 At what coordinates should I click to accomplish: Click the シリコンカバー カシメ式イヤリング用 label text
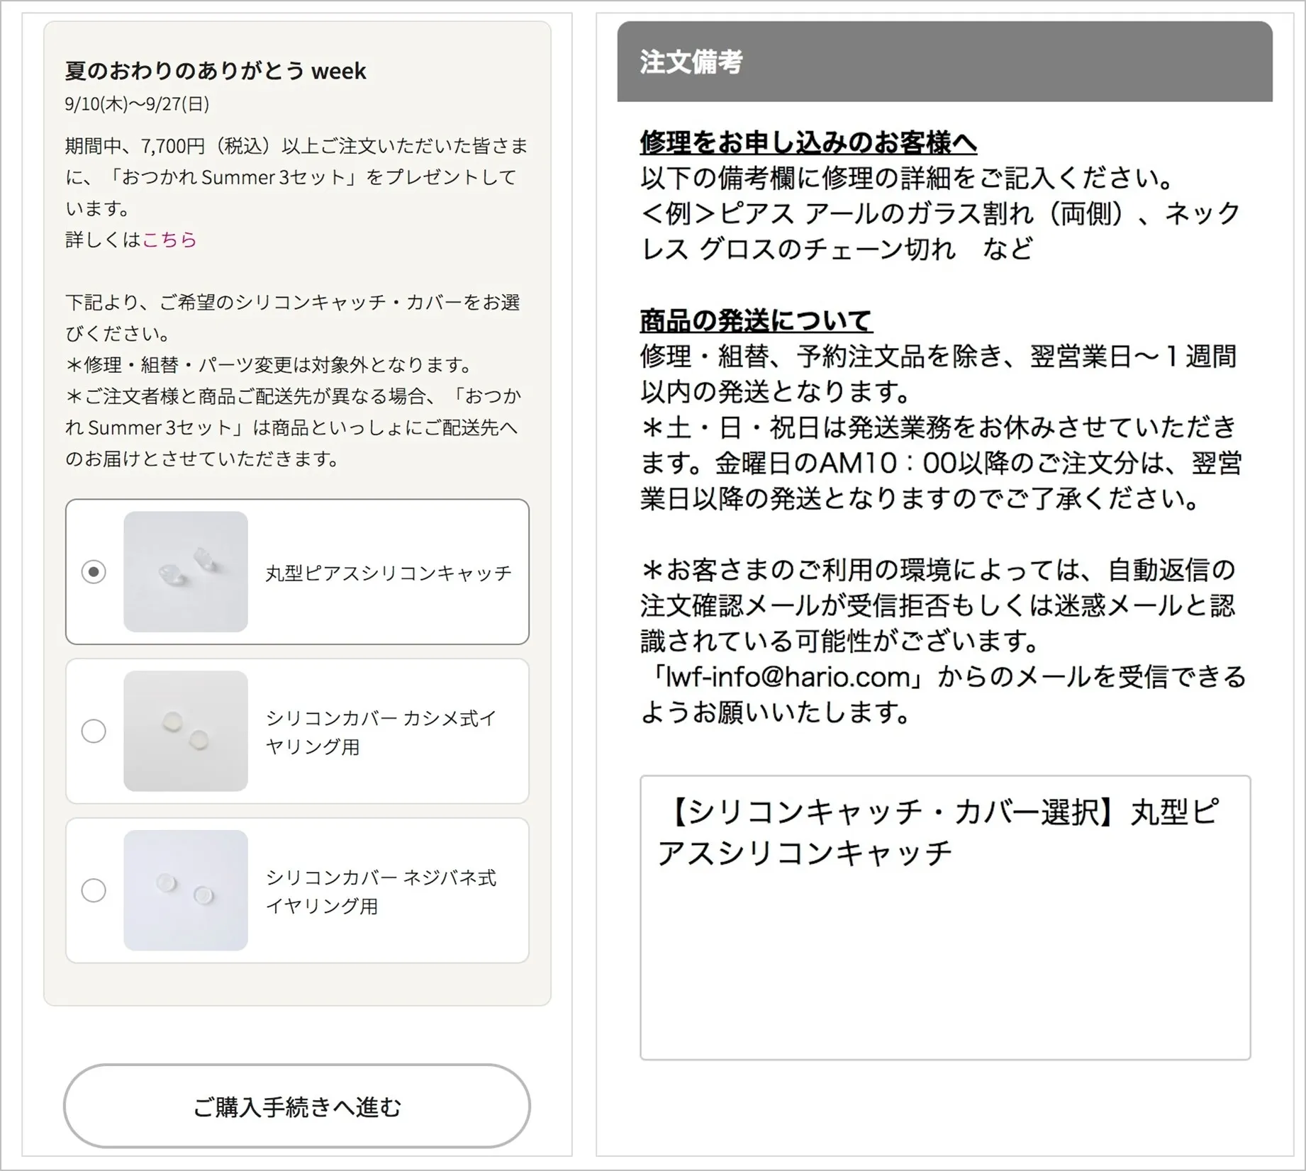pyautogui.click(x=381, y=732)
